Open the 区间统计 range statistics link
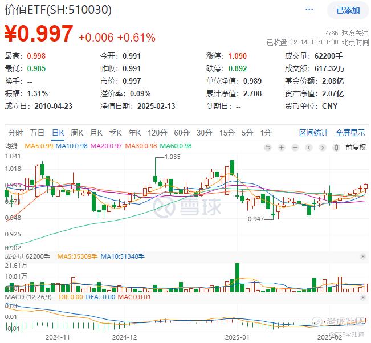371x343 pixels. pyautogui.click(x=313, y=133)
